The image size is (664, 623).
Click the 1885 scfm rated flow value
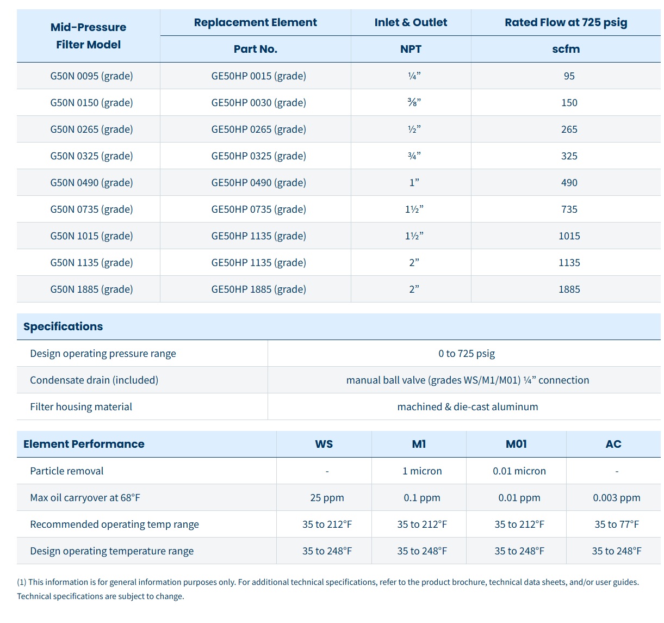tap(569, 289)
